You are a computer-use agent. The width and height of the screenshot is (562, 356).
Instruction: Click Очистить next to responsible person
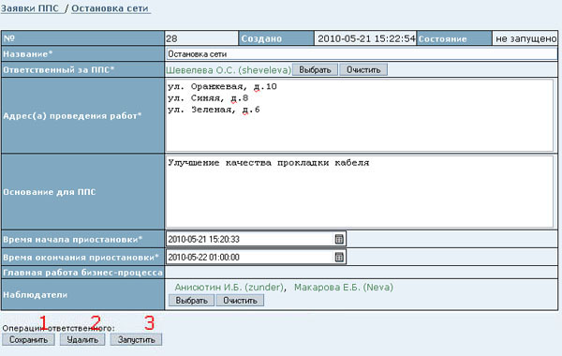(363, 69)
